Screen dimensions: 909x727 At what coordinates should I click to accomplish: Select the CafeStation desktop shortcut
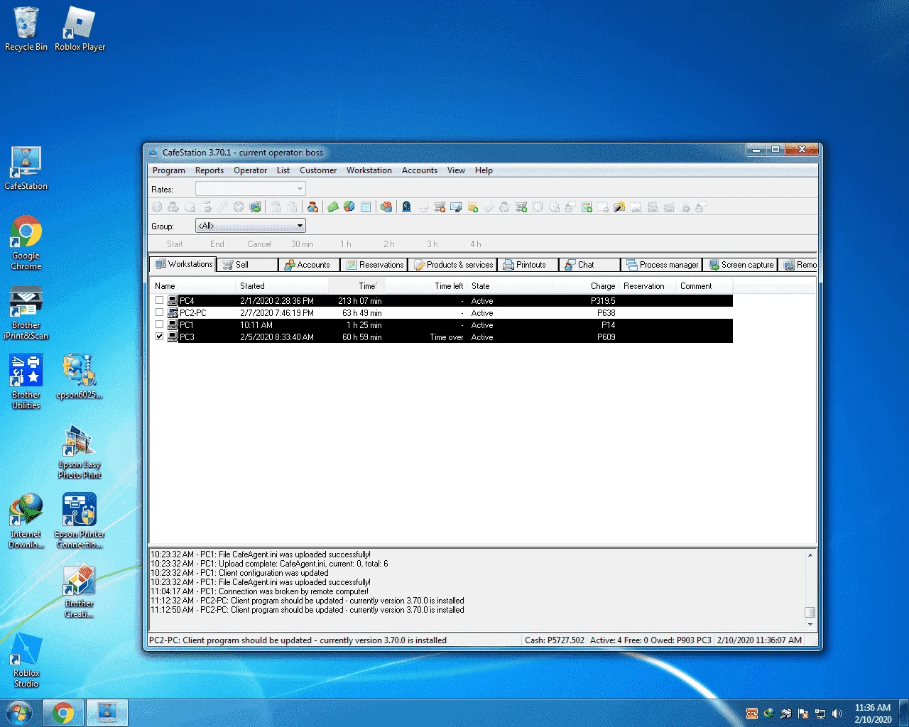click(26, 168)
